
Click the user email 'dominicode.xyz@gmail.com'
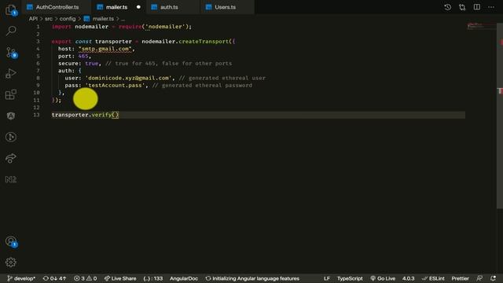coord(128,78)
